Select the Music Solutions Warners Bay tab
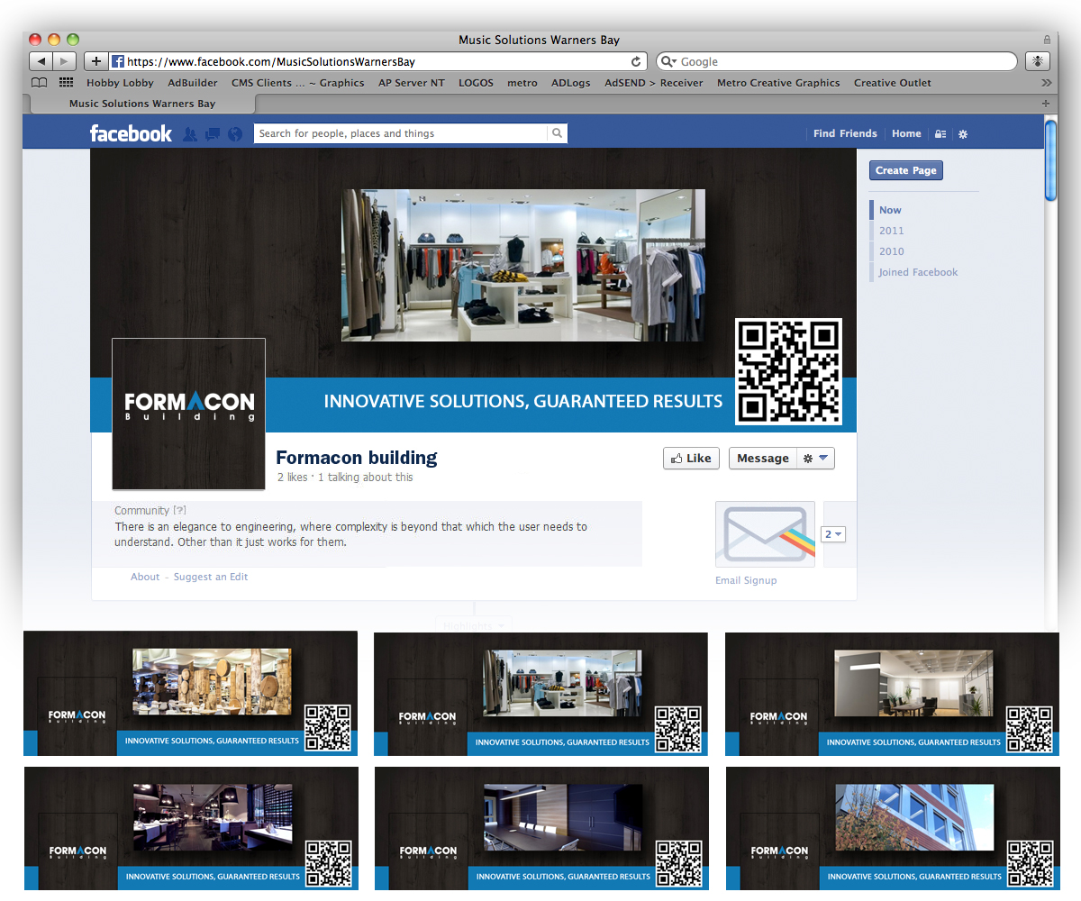Image resolution: width=1081 pixels, height=901 pixels. pos(142,104)
